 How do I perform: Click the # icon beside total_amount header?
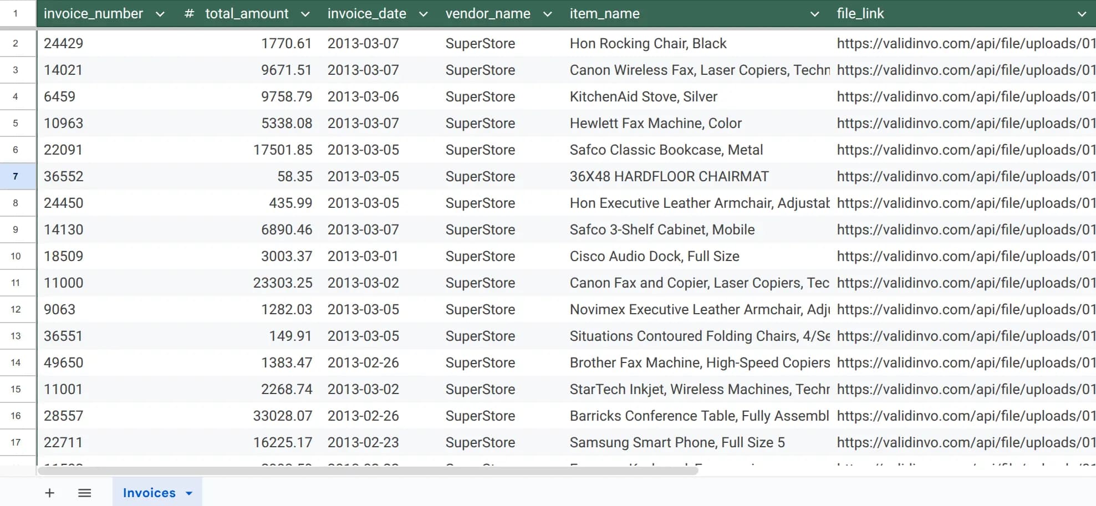(188, 13)
